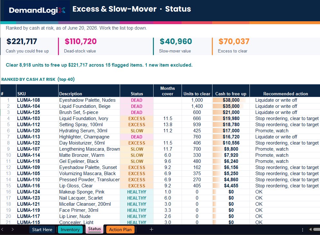320x235 pixels.
Task: Click the SLOW status for LUMA-107
Action: pyautogui.click(x=137, y=149)
